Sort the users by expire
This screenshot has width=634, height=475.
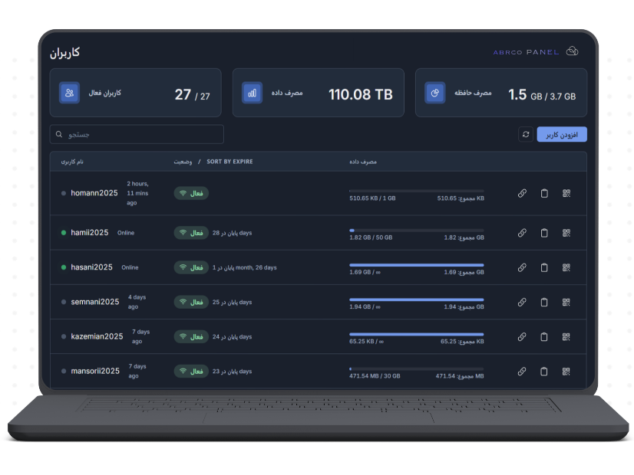pyautogui.click(x=229, y=162)
